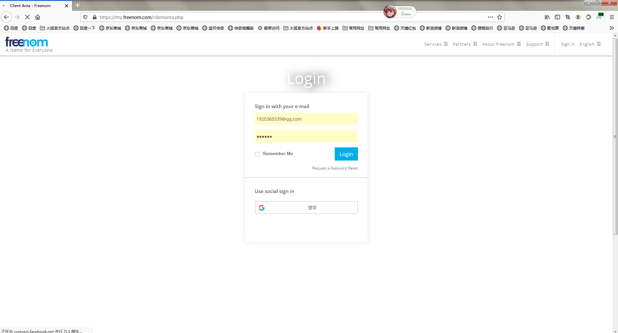
Task: Click the blue Login button
Action: [346, 154]
